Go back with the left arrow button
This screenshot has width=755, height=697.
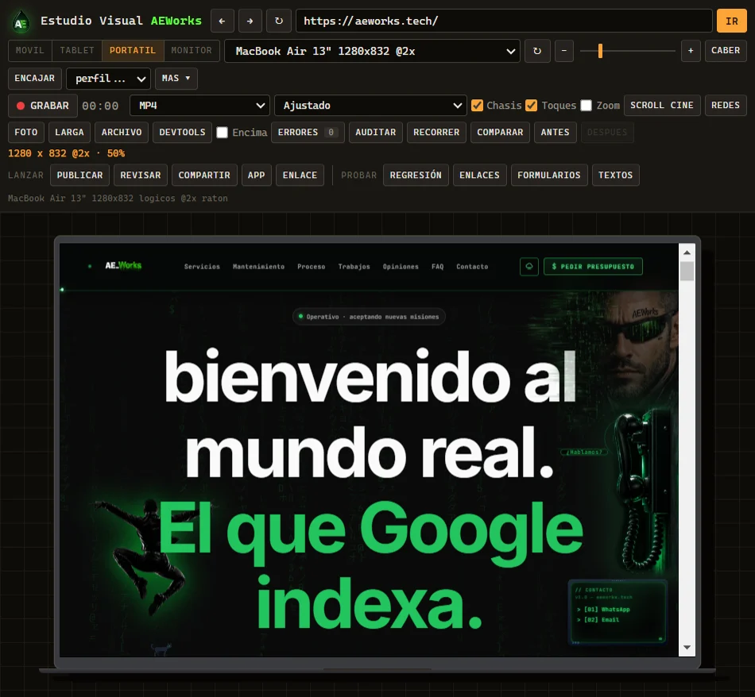222,21
